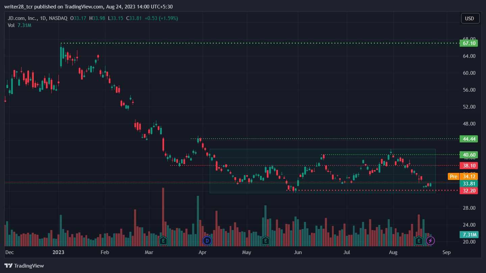Click the 20.00 price axis label

coord(470,242)
